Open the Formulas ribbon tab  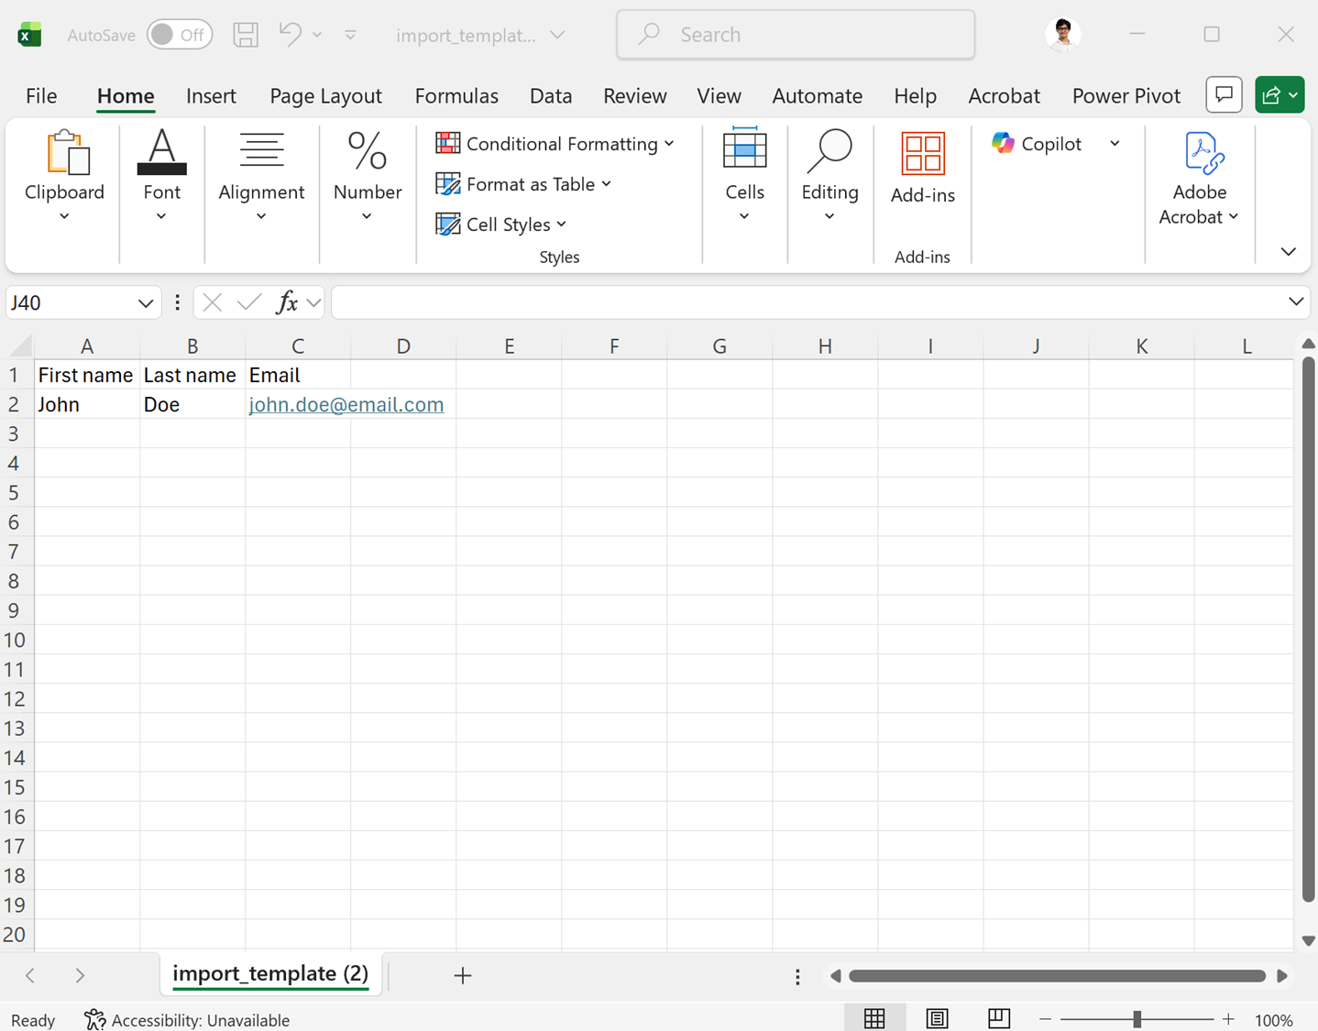point(456,96)
